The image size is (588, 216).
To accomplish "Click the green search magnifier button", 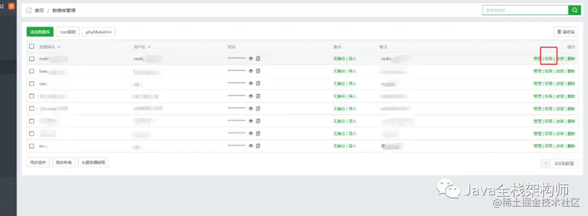I will (574, 10).
